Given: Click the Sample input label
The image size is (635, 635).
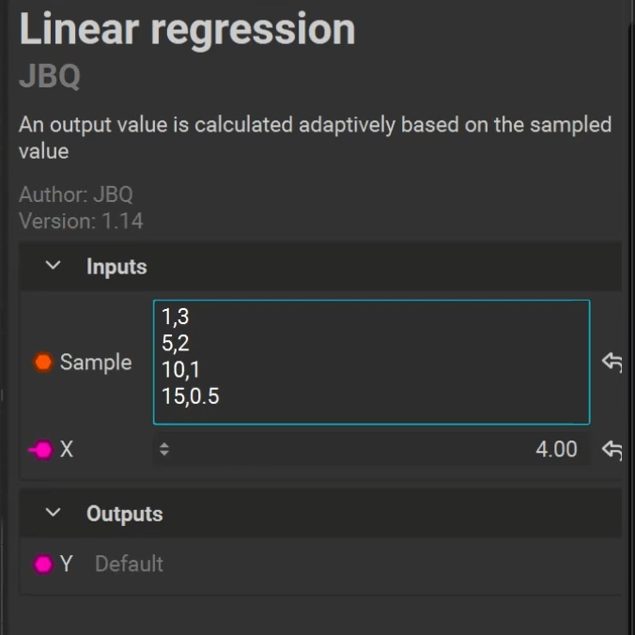Looking at the screenshot, I should tap(96, 363).
